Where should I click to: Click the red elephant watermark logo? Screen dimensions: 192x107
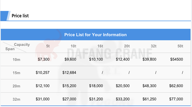coord(48,45)
